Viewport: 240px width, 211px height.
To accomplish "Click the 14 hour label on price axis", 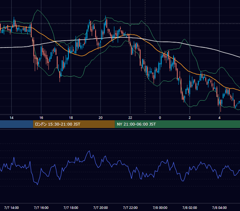I will pyautogui.click(x=12, y=118).
